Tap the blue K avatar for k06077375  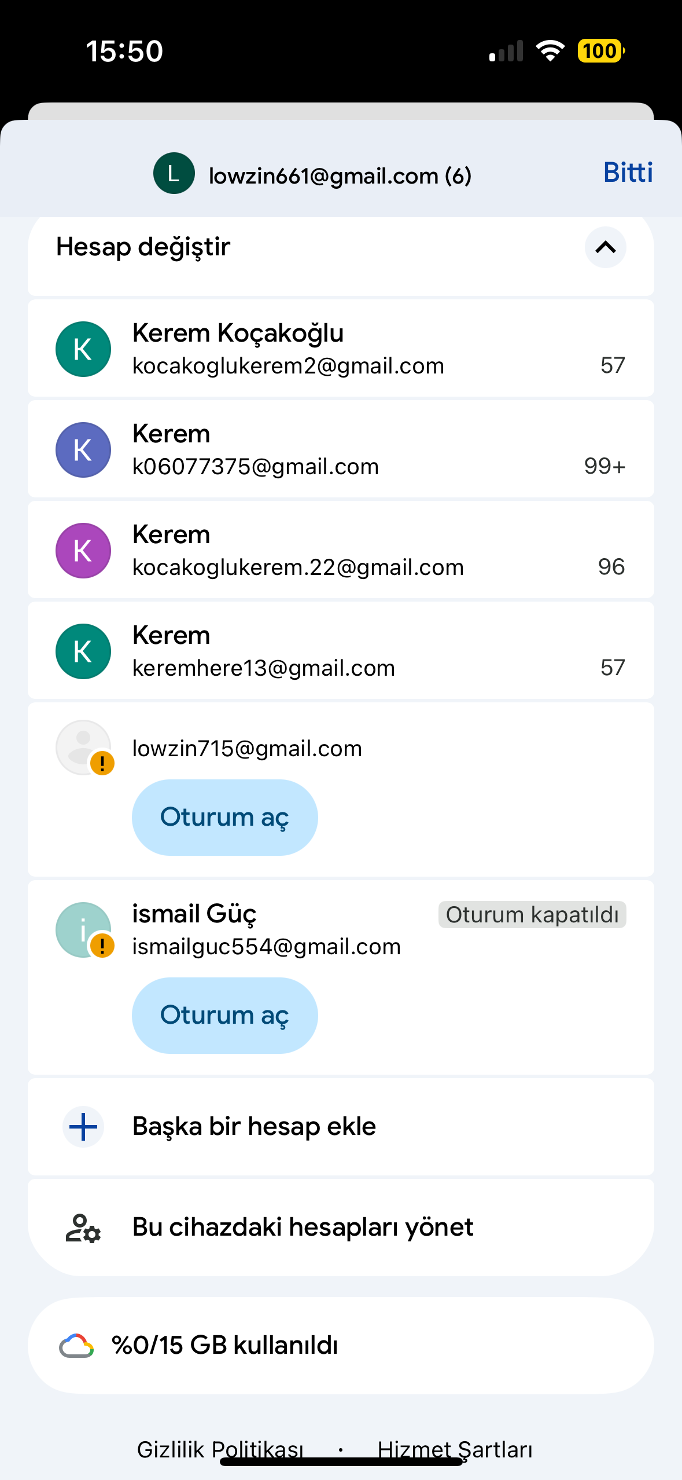tap(83, 450)
